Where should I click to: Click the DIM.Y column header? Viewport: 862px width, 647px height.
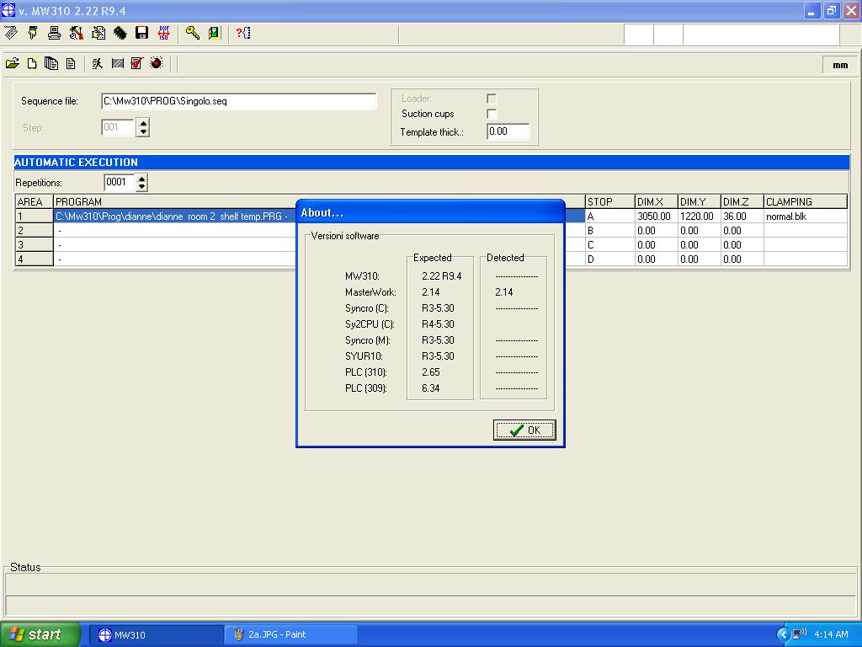[x=699, y=202]
